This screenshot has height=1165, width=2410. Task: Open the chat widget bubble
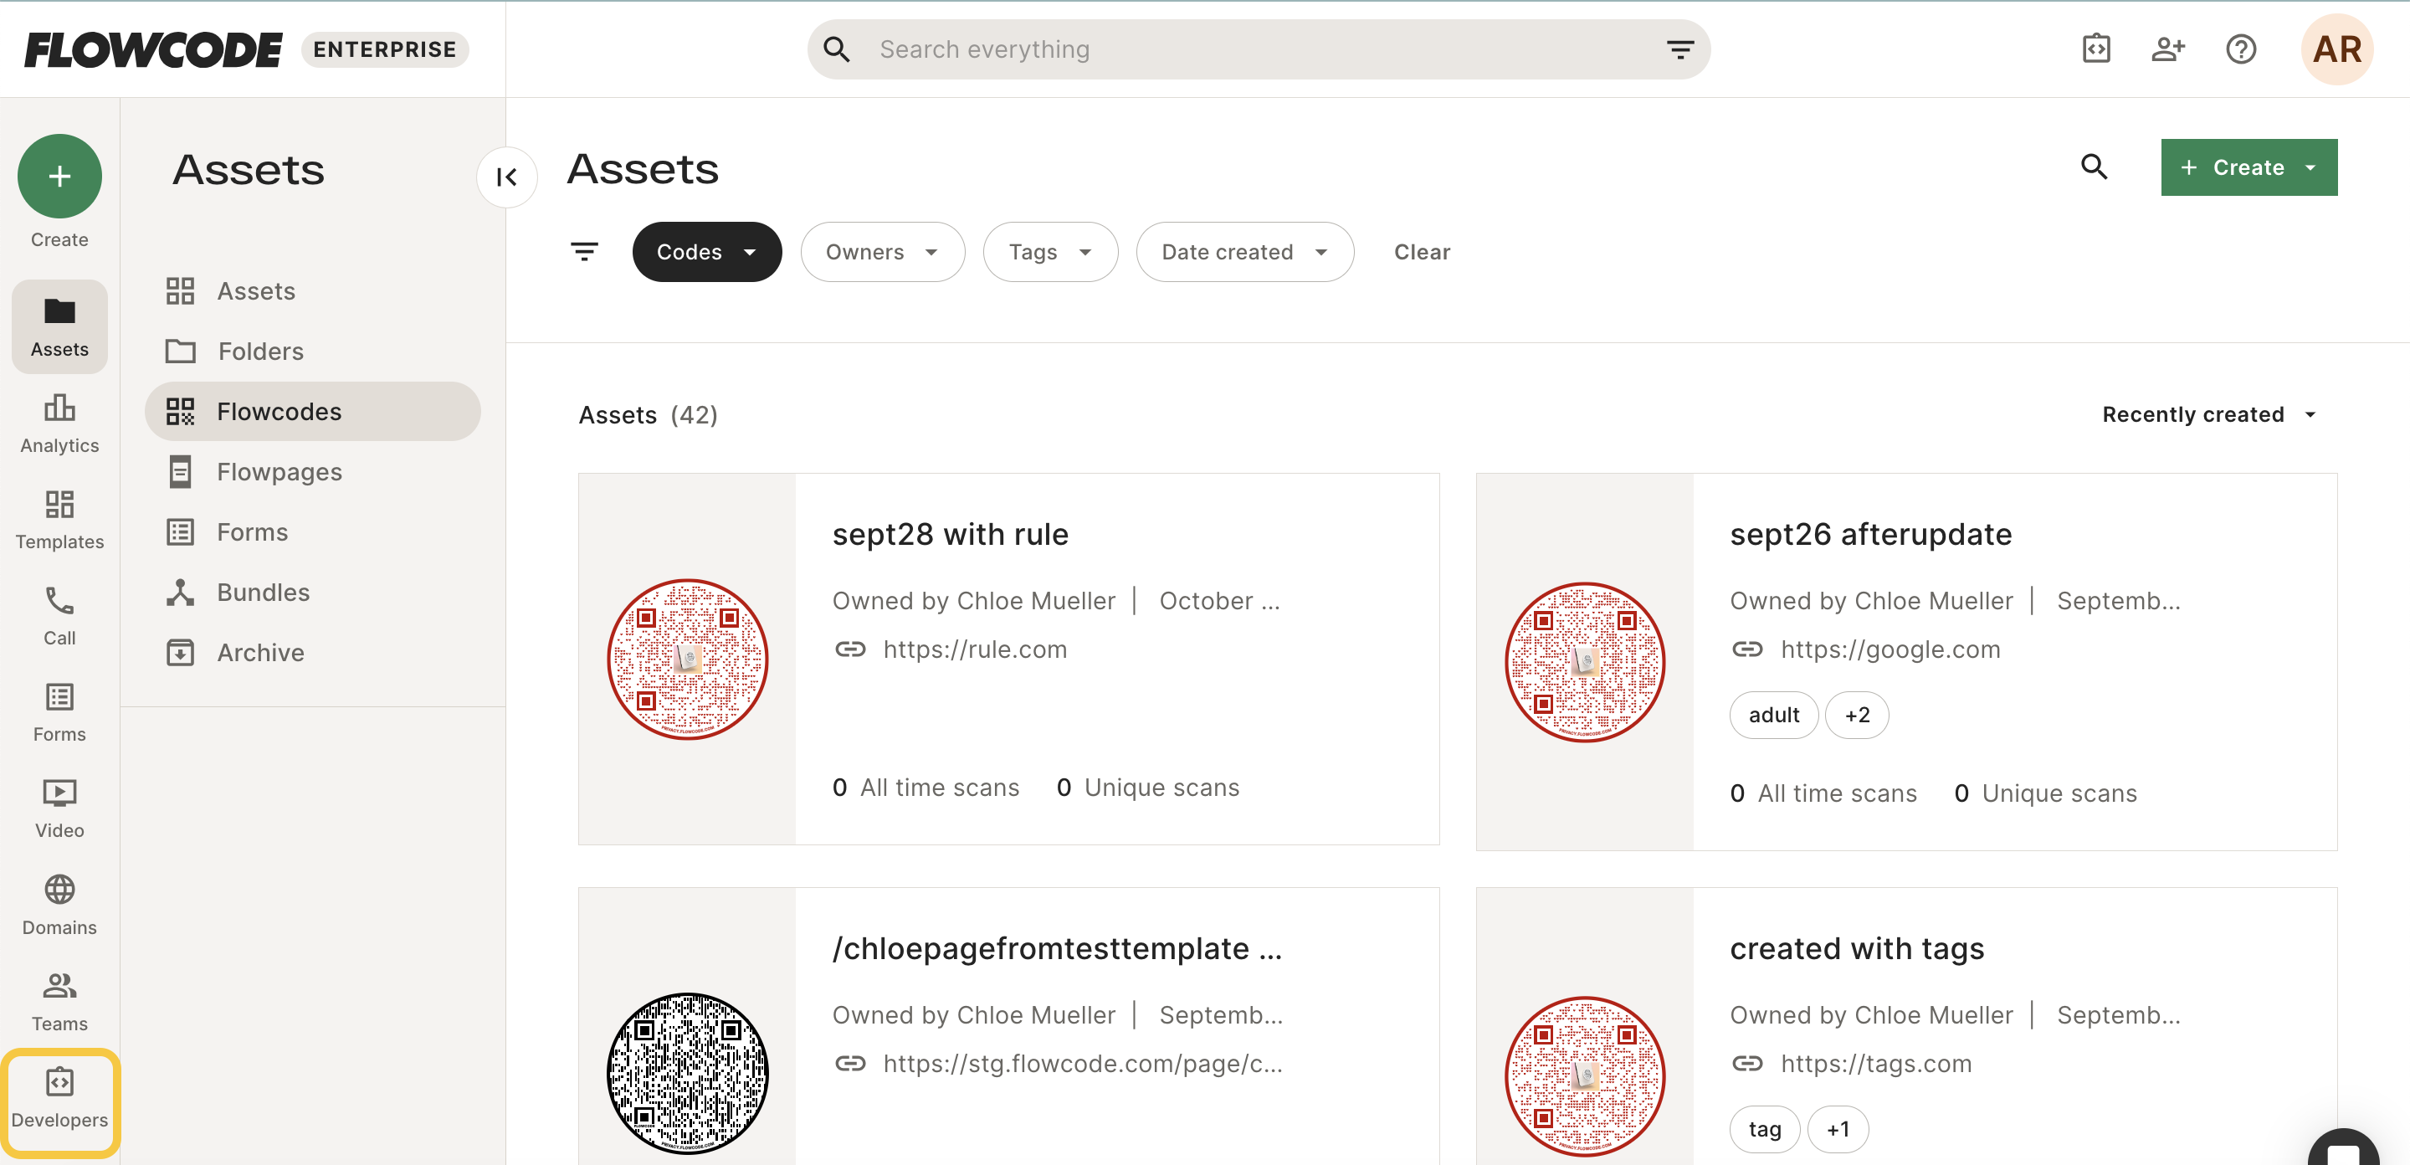2343,1149
